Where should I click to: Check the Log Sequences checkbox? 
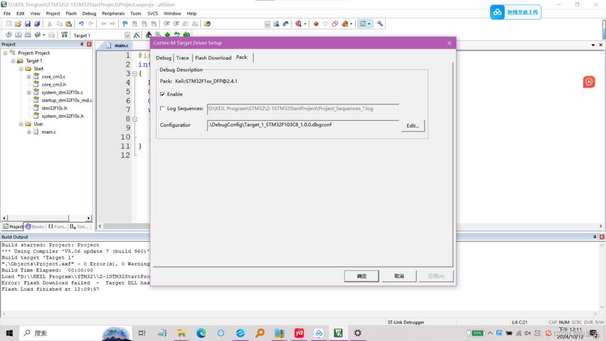[x=162, y=109]
